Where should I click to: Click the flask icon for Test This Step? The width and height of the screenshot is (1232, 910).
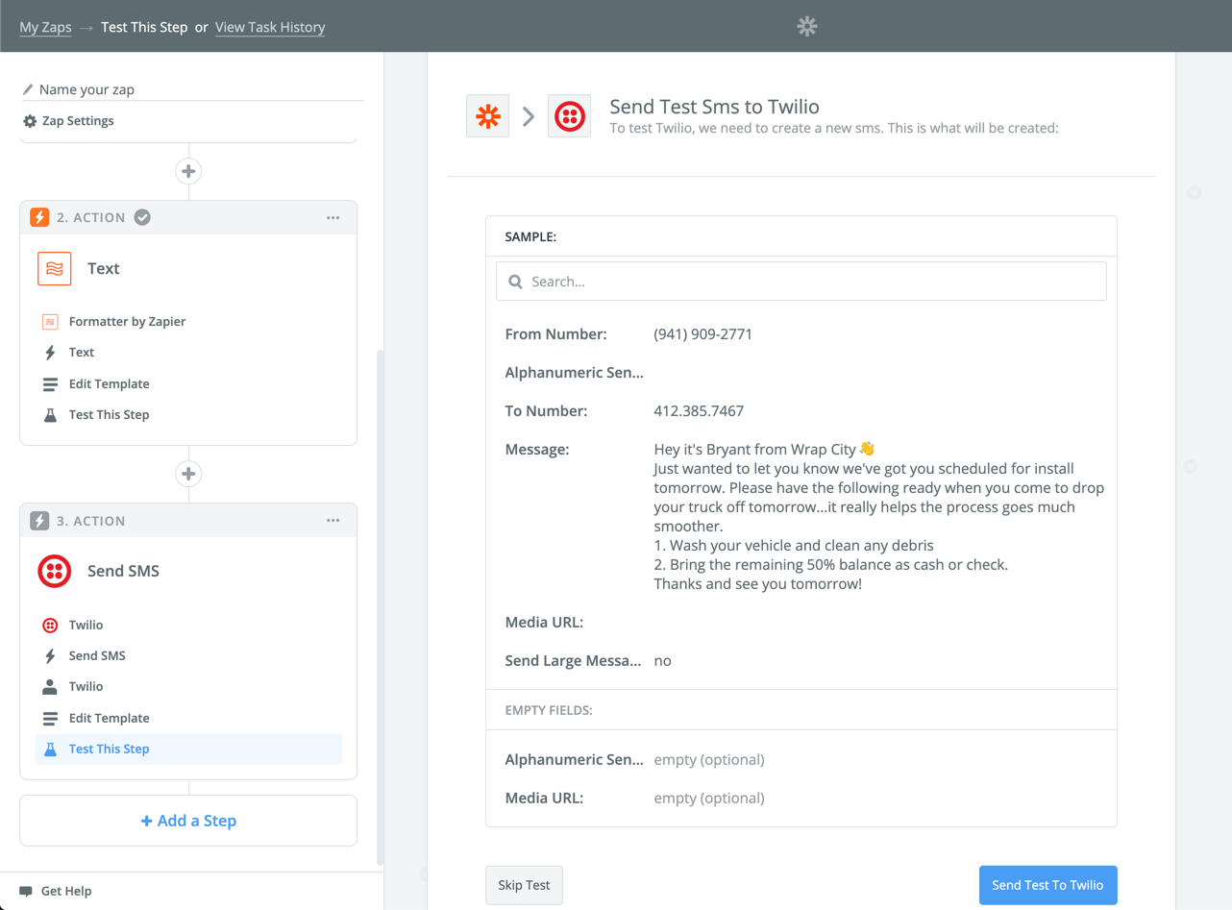click(52, 749)
